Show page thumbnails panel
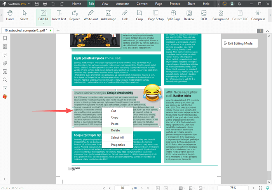 coord(5,47)
